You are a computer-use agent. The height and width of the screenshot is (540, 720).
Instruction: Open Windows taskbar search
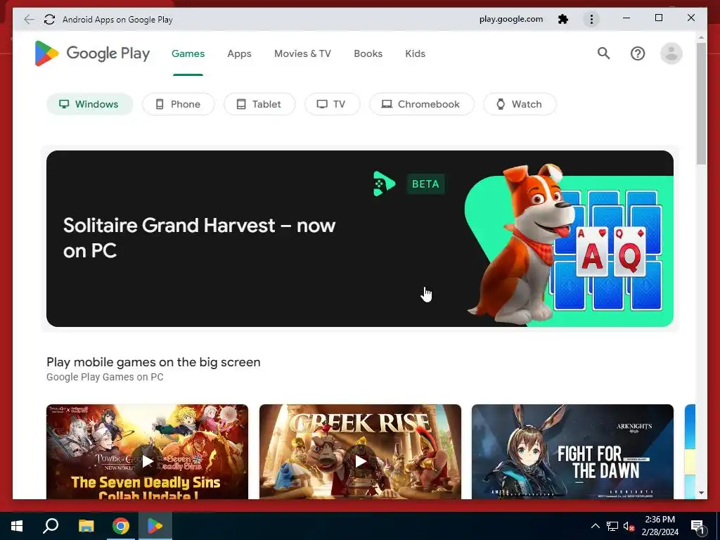(51, 526)
